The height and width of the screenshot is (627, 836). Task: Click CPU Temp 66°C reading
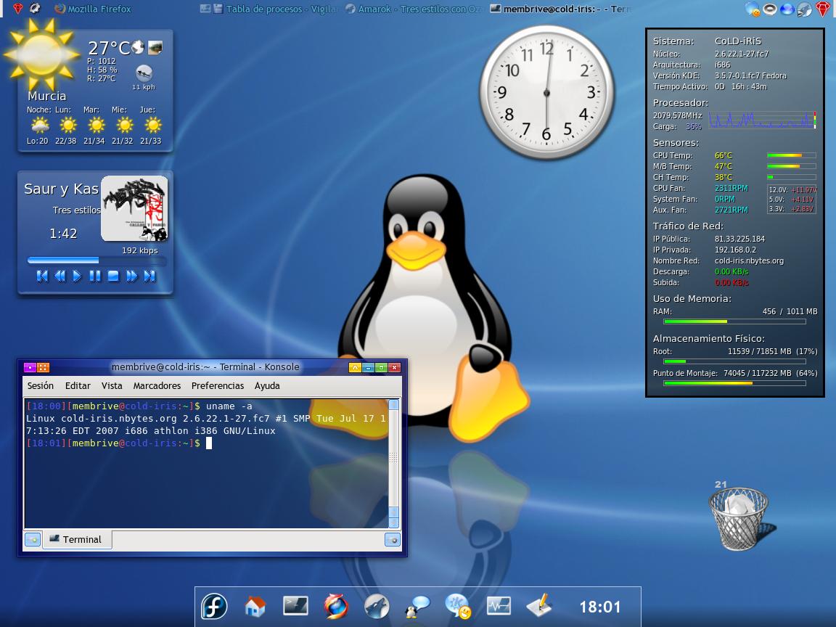[724, 156]
